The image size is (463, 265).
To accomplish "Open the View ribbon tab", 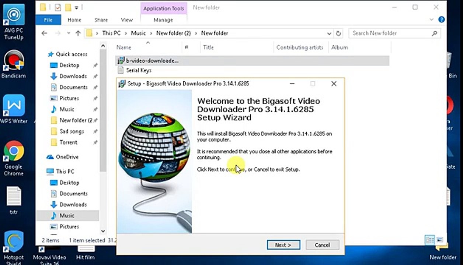I will [127, 20].
